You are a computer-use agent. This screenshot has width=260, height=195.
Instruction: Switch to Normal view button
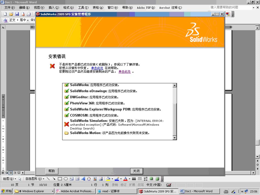point(3,173)
